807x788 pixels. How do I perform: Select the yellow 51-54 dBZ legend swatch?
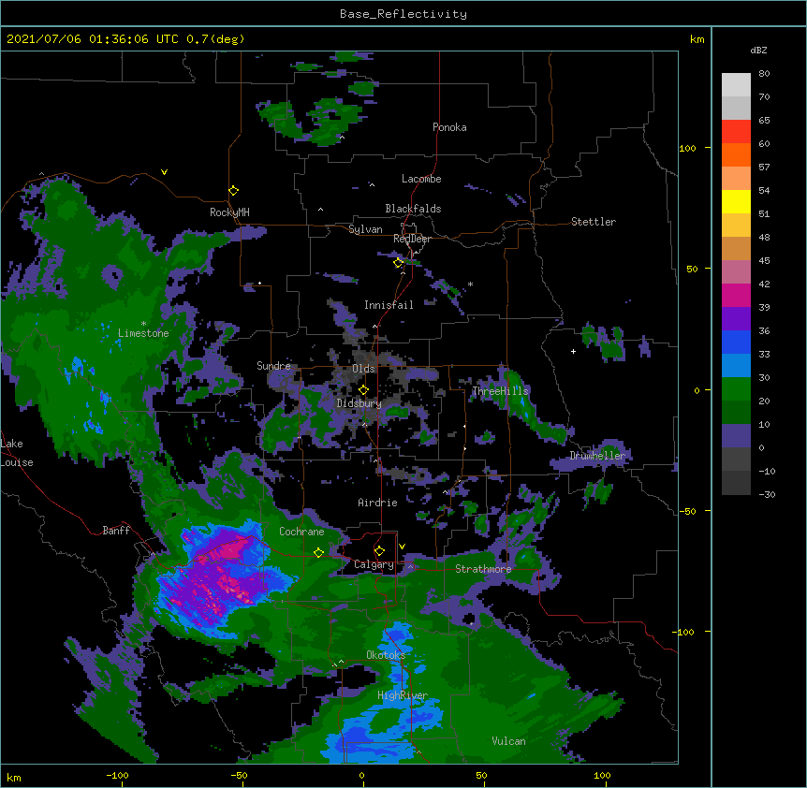click(x=736, y=201)
